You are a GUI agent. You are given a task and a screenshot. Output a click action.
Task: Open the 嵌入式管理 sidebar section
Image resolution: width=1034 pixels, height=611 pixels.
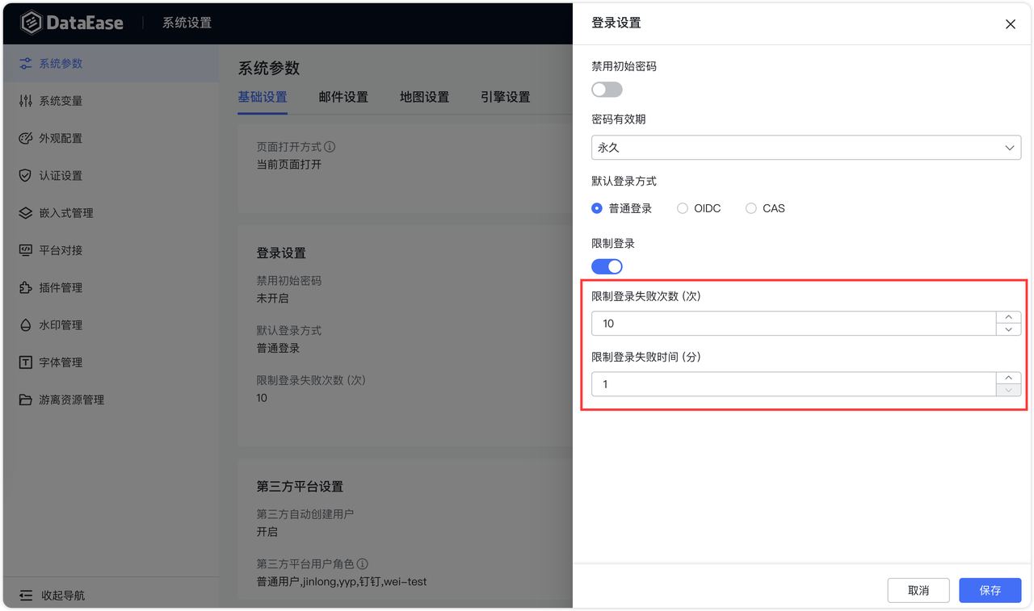[56, 212]
